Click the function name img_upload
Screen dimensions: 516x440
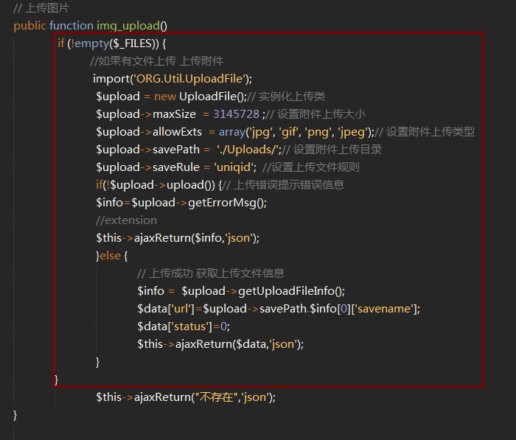click(128, 26)
